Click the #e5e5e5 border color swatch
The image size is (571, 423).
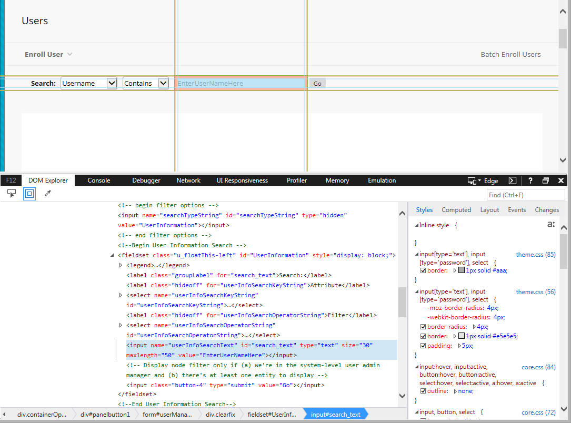[462, 336]
